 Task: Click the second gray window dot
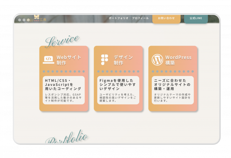coord(24,20)
